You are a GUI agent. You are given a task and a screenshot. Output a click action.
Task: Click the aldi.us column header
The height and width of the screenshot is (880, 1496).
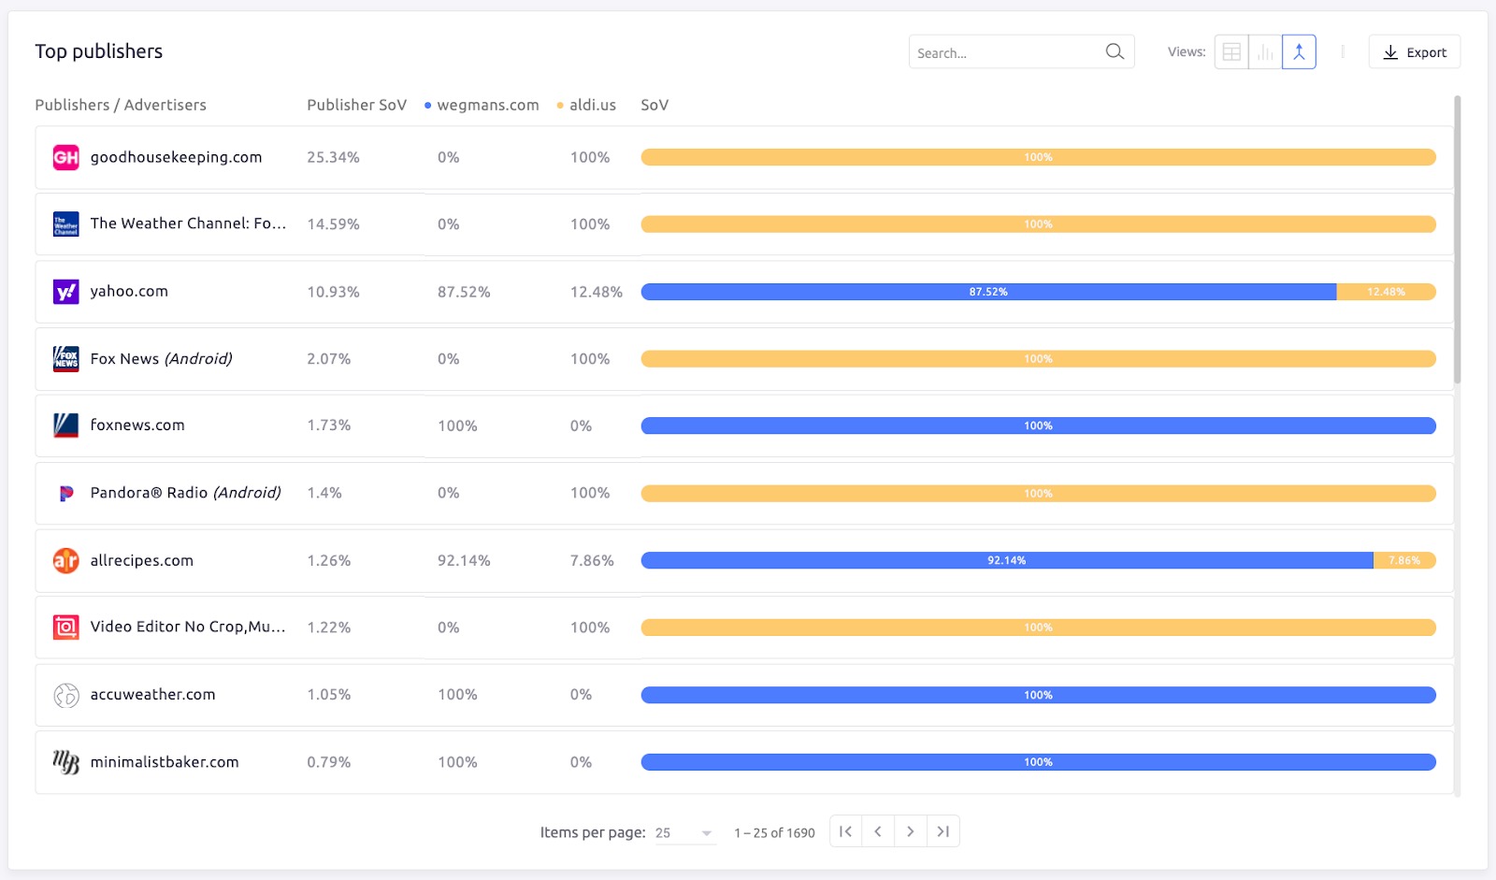click(x=586, y=105)
